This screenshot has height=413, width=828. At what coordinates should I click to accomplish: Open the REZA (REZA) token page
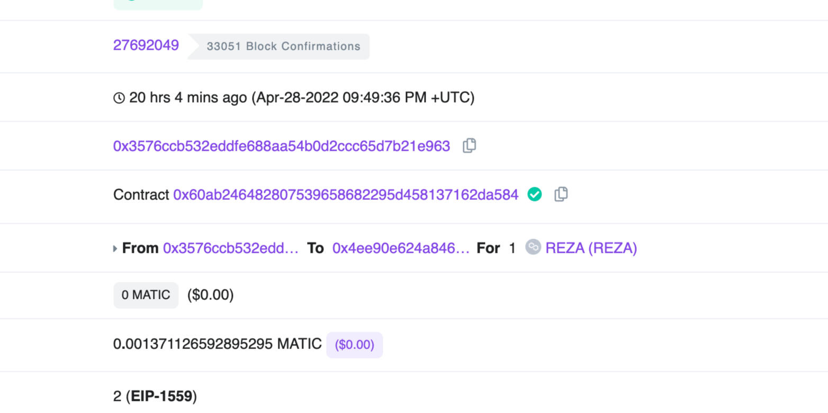591,248
